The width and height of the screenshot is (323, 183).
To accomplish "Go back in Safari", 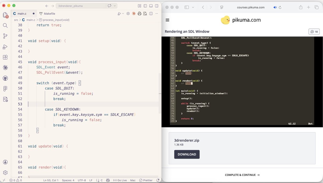I will (203, 7).
